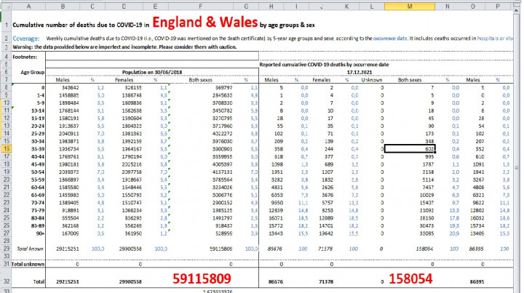Screen dimensions: 524x293
Task: Select males population cell '343642'
Action: point(63,87)
